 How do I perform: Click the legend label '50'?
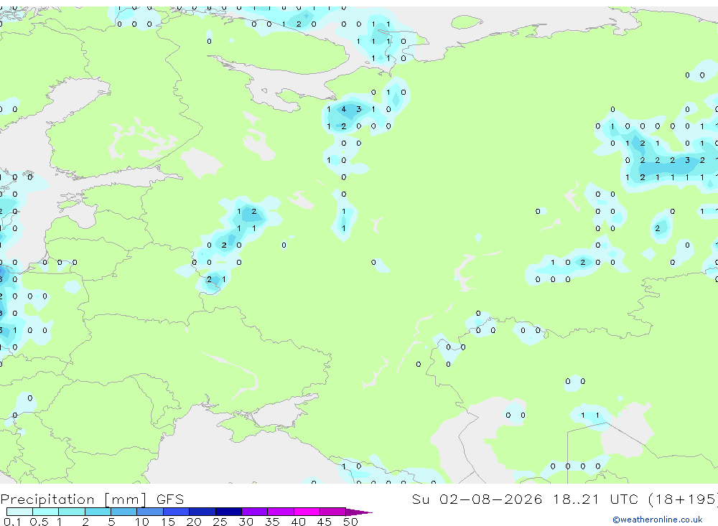point(350,522)
